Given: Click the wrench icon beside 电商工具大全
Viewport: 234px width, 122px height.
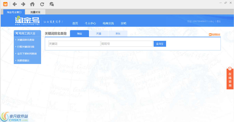Looking at the screenshot, I should click(x=17, y=33).
